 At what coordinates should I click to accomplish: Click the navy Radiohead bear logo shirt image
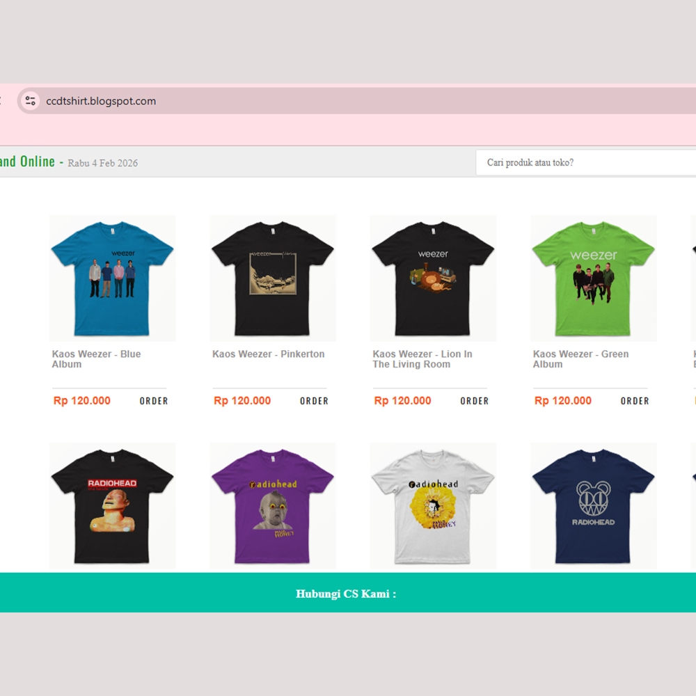pyautogui.click(x=593, y=506)
